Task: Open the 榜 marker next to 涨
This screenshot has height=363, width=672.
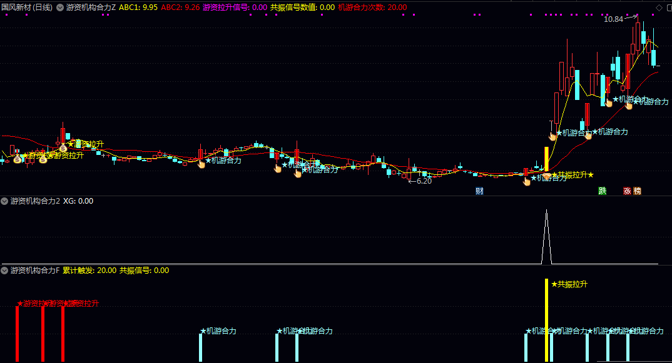Action: pos(638,191)
